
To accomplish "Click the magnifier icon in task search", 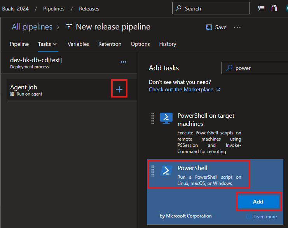I will 229,68.
